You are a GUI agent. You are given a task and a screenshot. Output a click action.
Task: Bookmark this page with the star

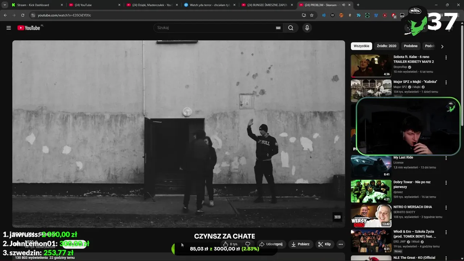pyautogui.click(x=312, y=15)
